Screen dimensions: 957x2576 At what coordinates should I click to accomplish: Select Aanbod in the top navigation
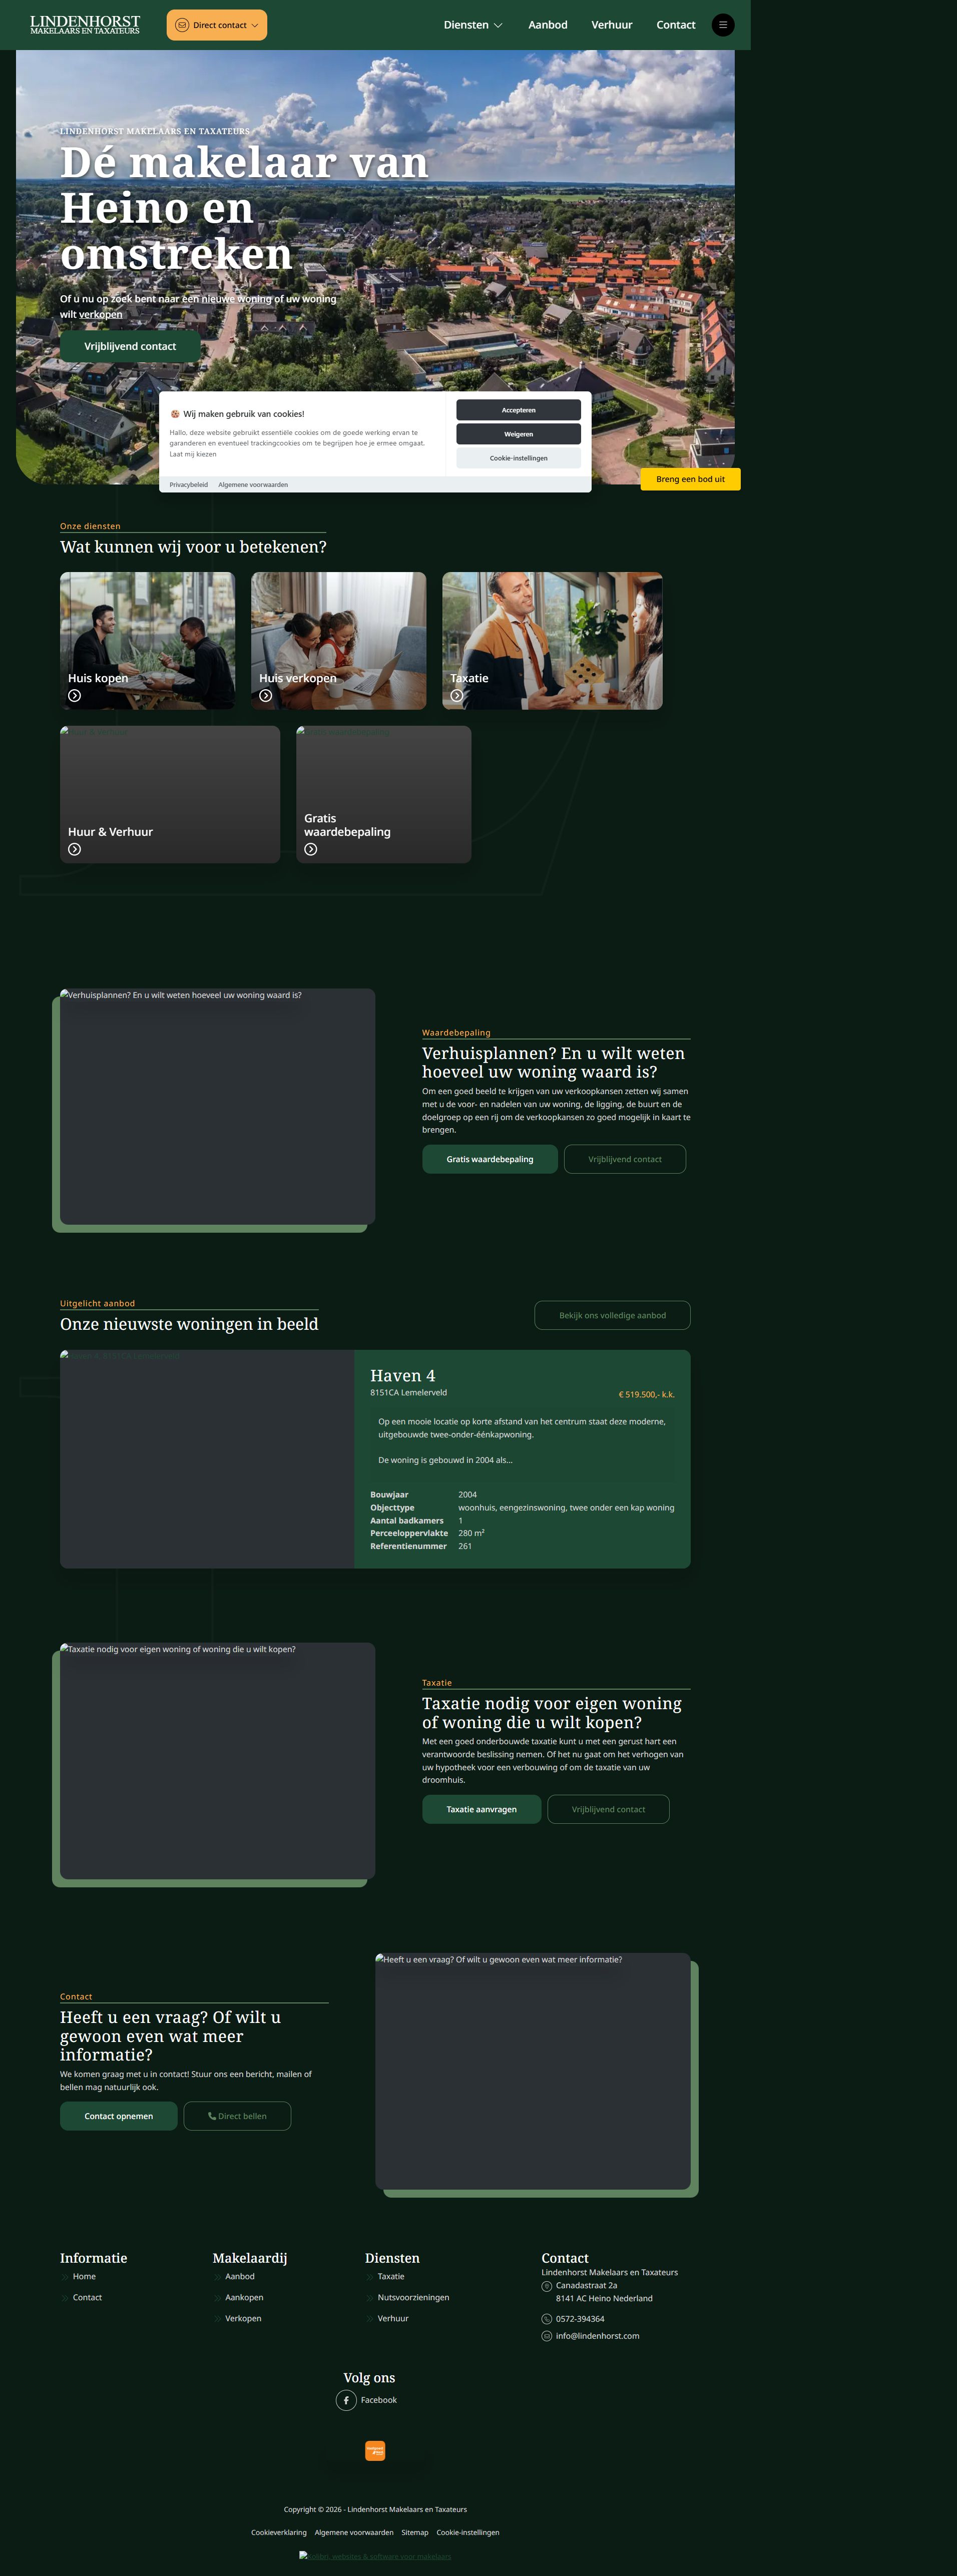(547, 25)
